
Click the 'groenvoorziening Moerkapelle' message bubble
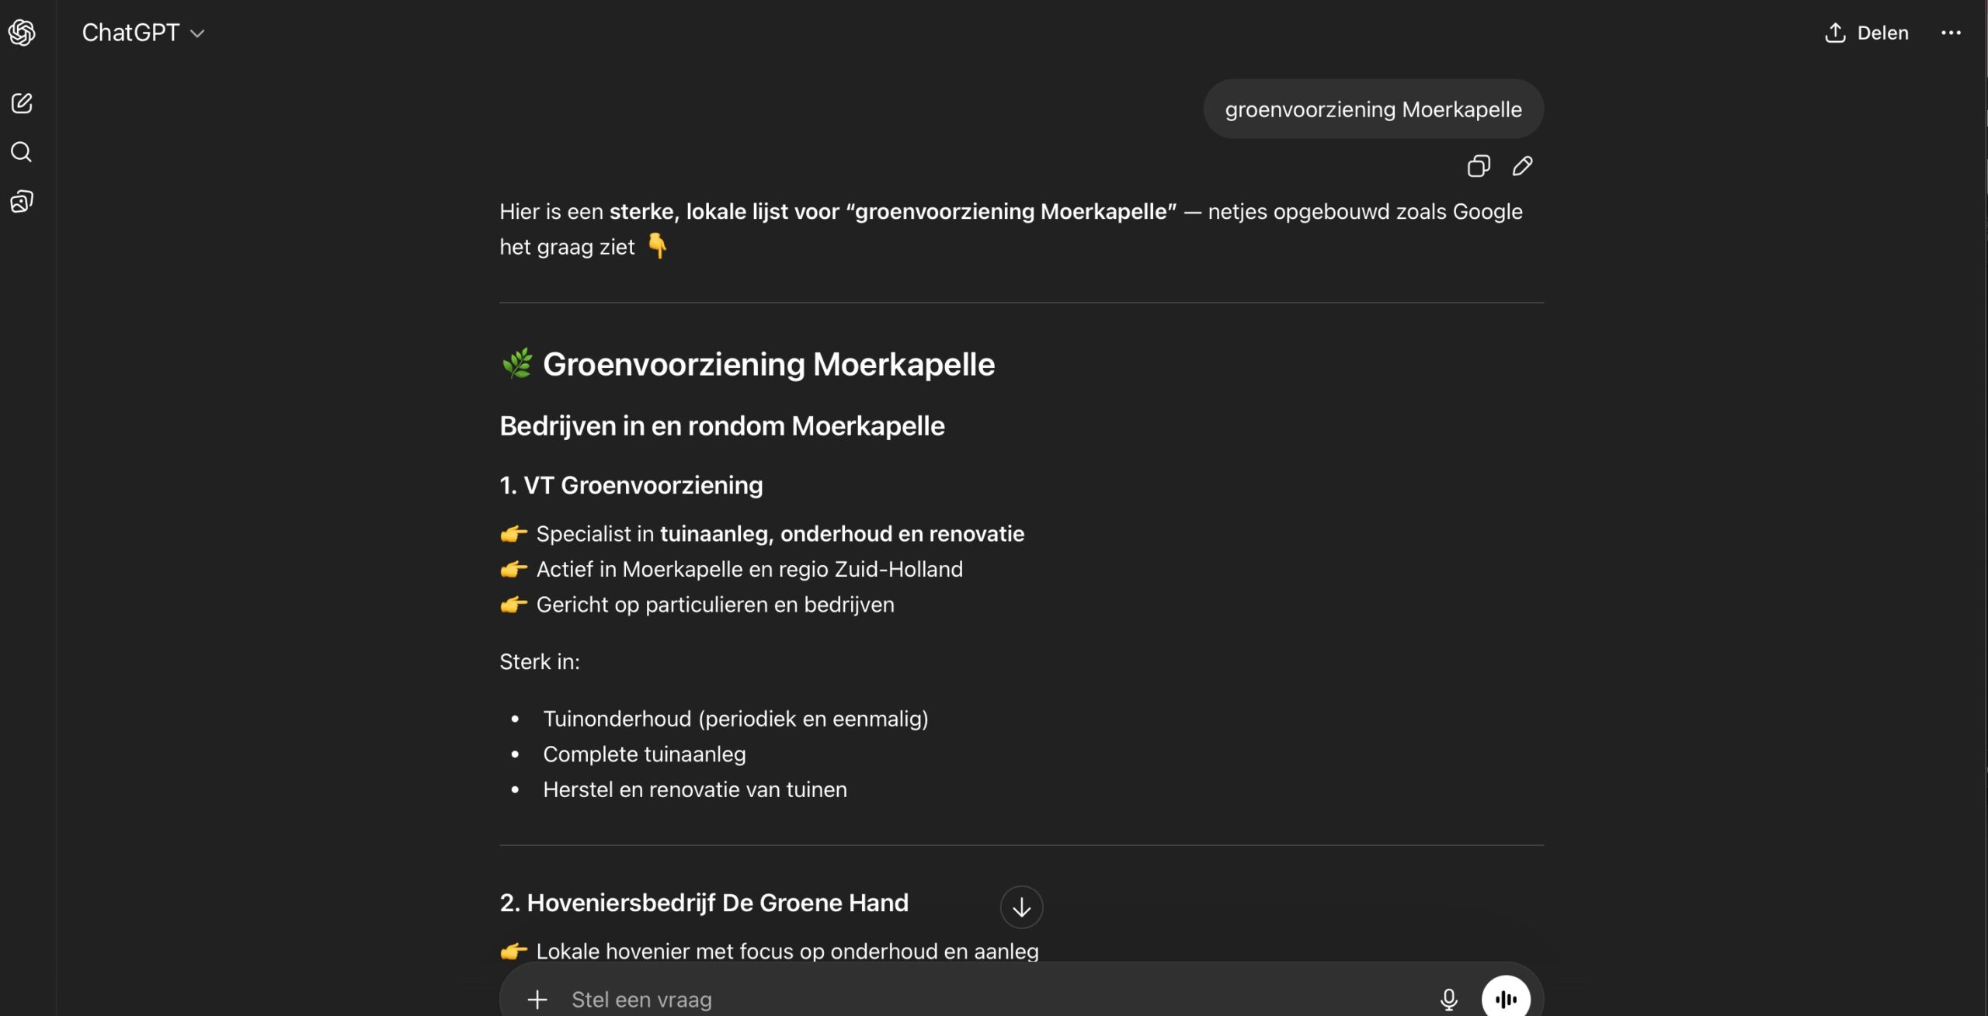(x=1373, y=109)
